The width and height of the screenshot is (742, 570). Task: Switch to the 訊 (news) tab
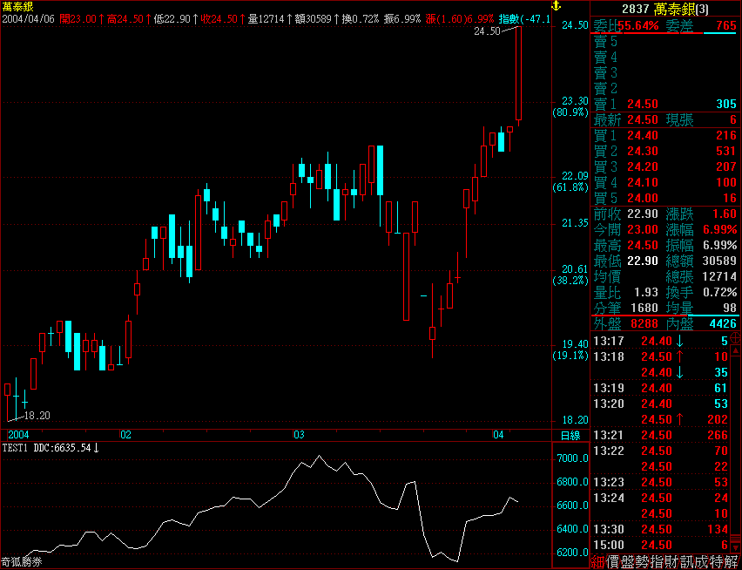[687, 562]
